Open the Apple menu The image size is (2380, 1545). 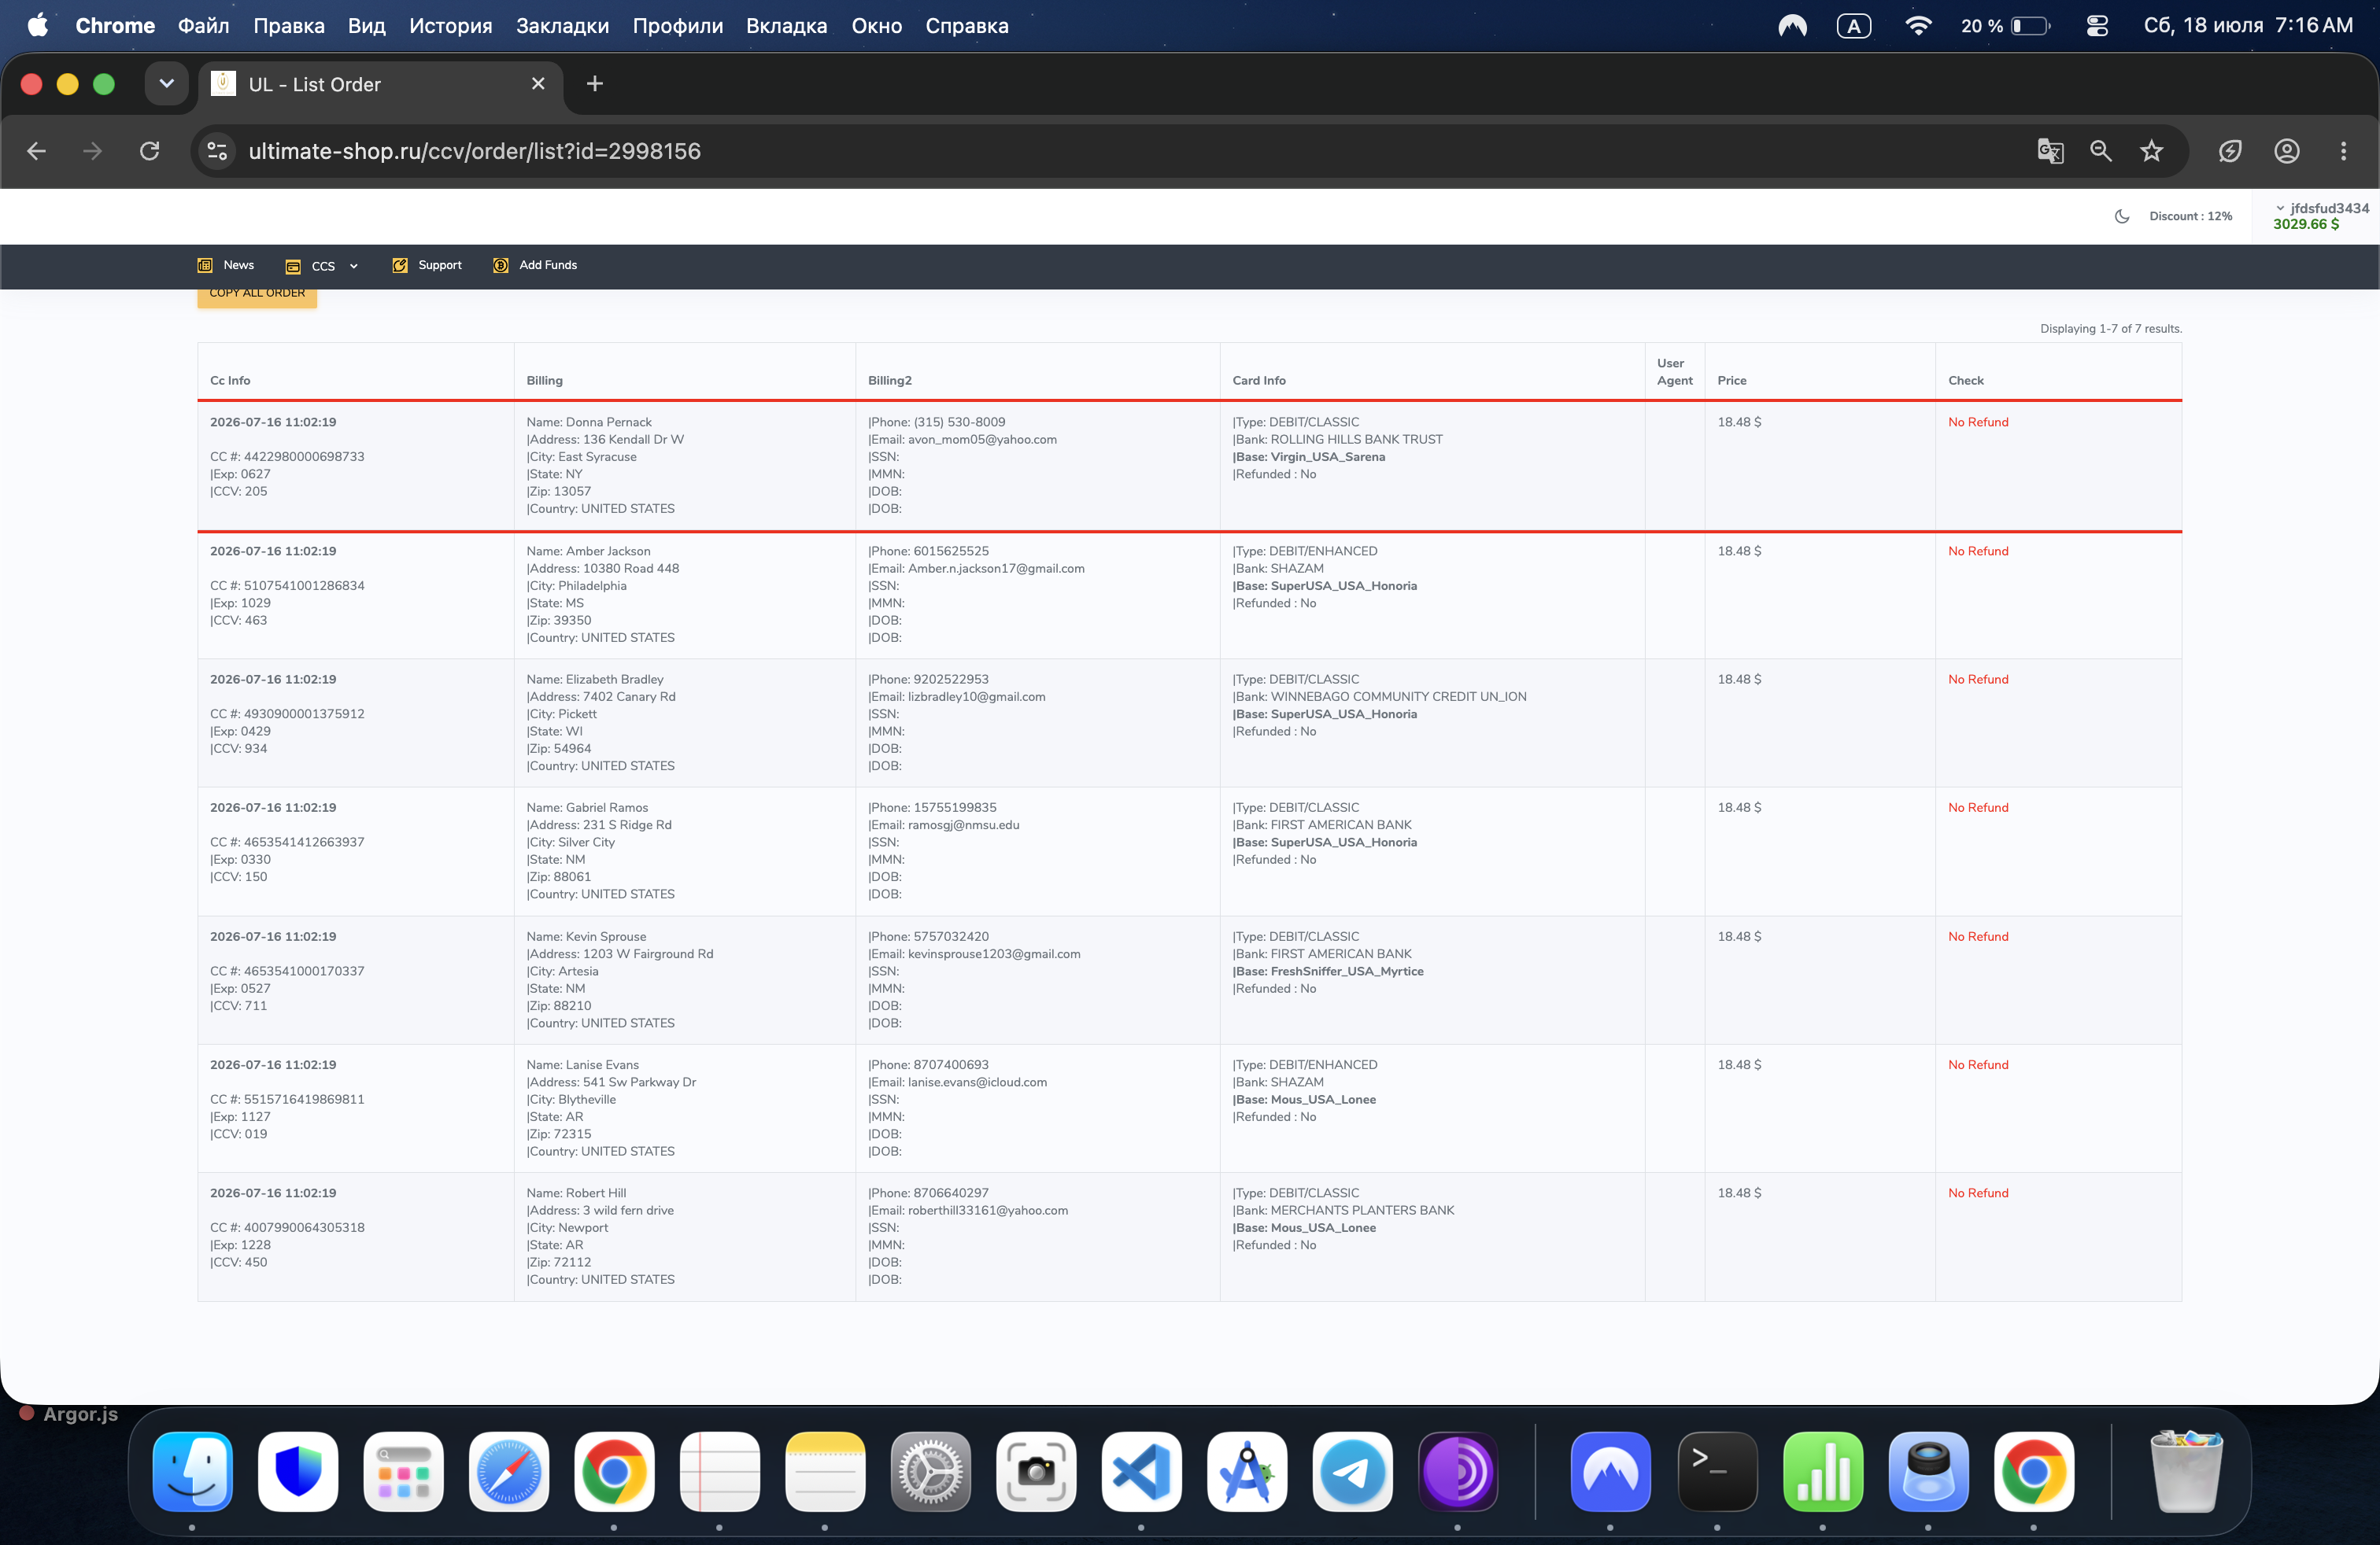[37, 25]
